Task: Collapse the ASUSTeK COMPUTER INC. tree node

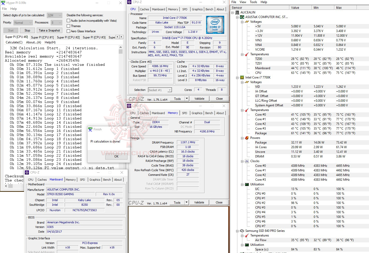Action: [237, 17]
